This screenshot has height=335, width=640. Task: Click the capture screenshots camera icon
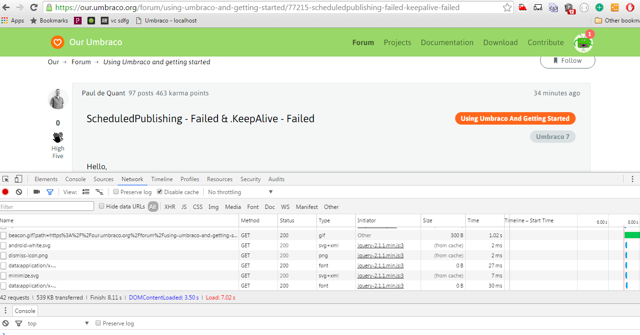[36, 192]
